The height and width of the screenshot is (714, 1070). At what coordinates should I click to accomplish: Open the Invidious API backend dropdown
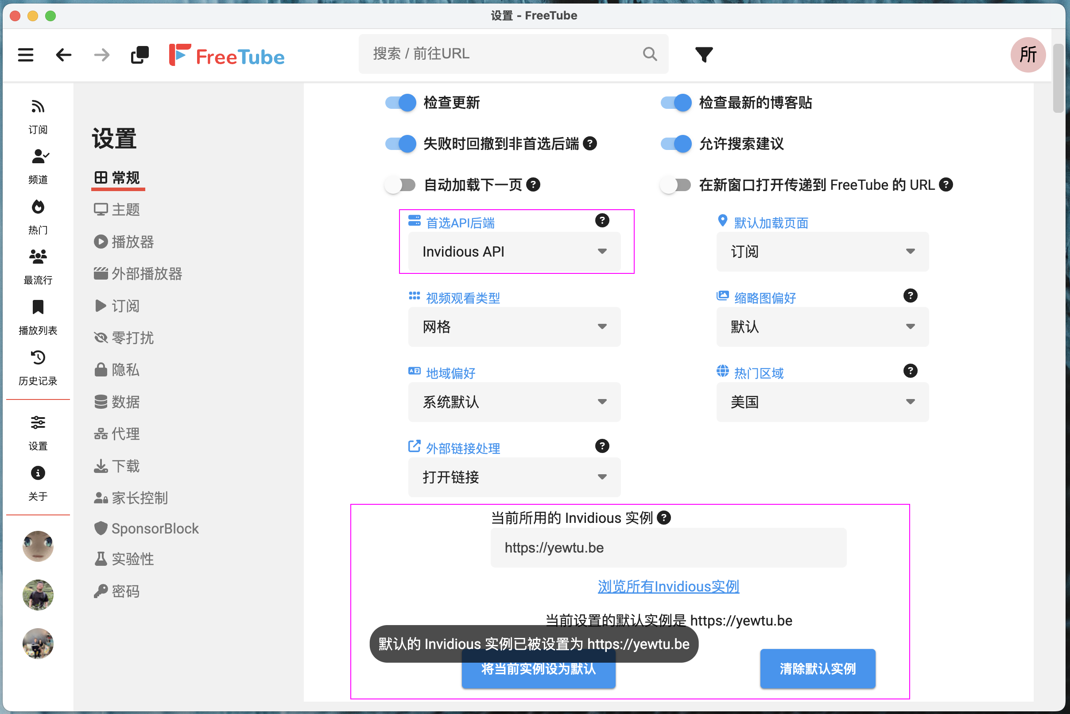[514, 252]
